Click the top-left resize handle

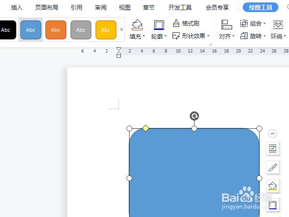pyautogui.click(x=130, y=128)
